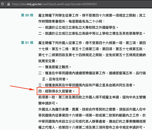Click the padlock site security icon
The width and height of the screenshot is (152, 130).
point(9,4)
